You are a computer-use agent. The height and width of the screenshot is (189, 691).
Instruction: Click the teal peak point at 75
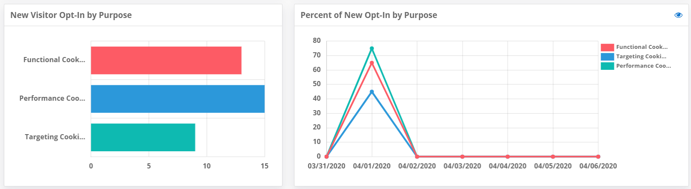[372, 48]
